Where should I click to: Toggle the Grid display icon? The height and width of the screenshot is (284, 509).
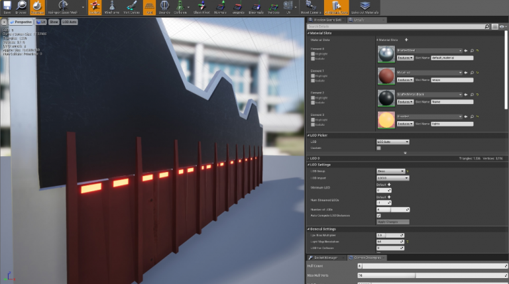pos(149,7)
